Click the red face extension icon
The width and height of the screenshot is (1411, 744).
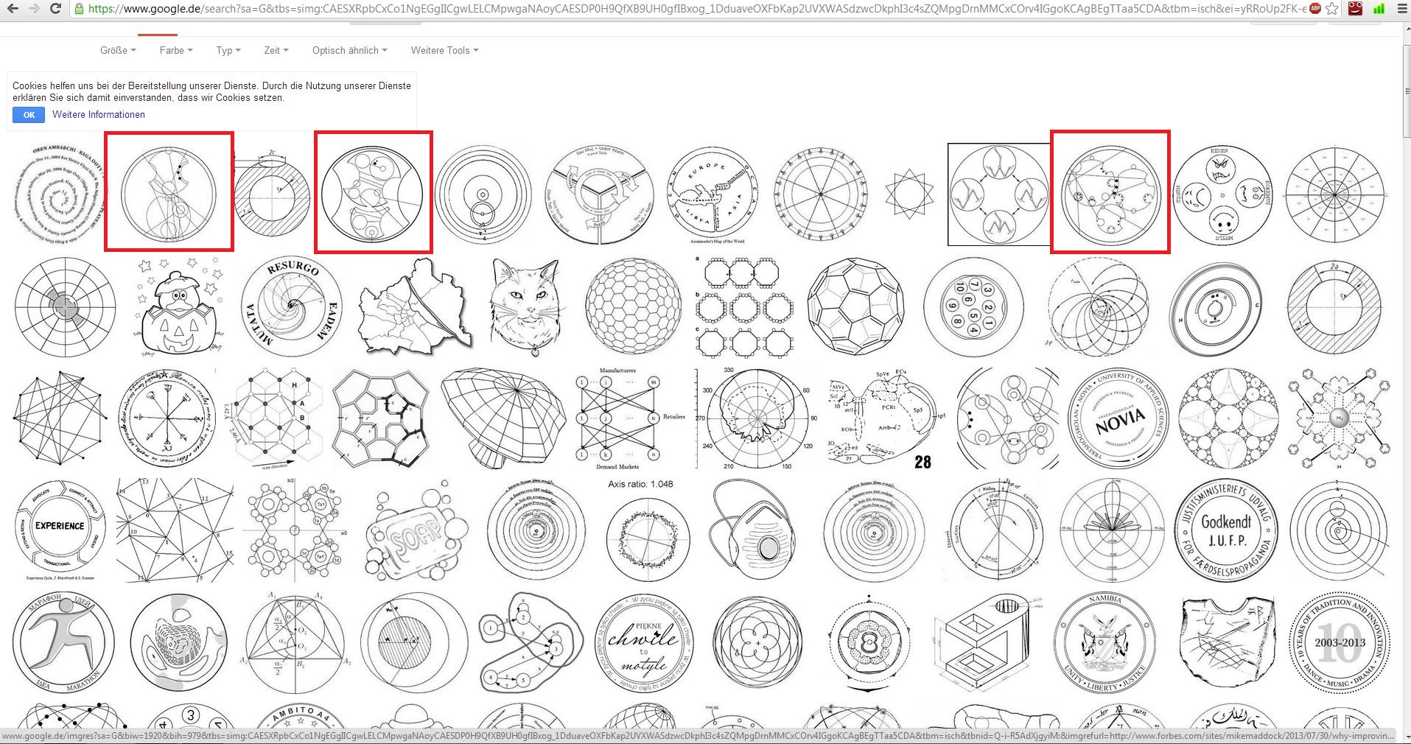(1356, 9)
